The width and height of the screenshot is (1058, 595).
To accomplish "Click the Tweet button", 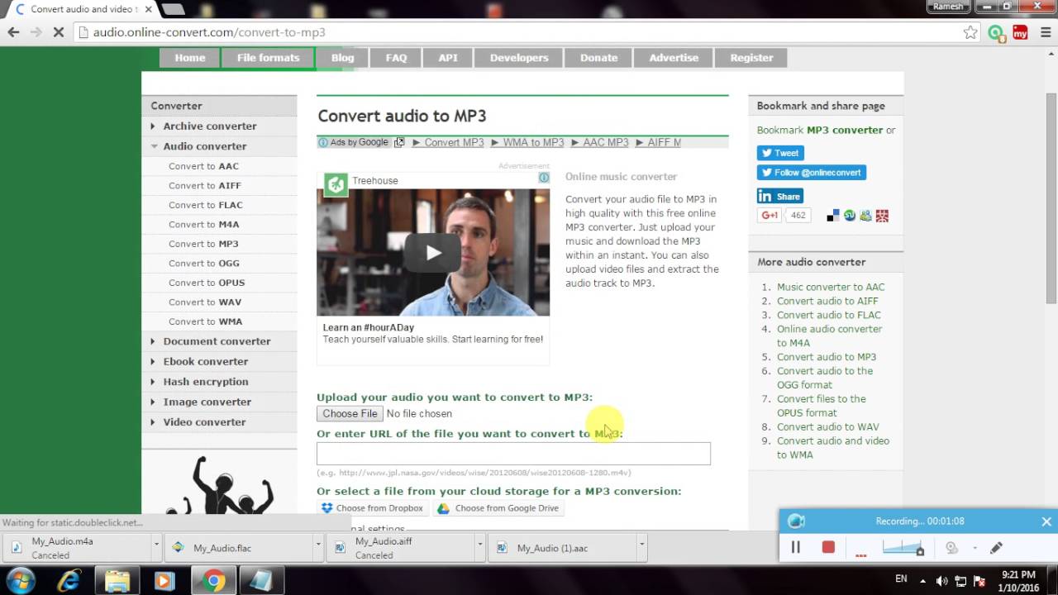I will pos(780,153).
